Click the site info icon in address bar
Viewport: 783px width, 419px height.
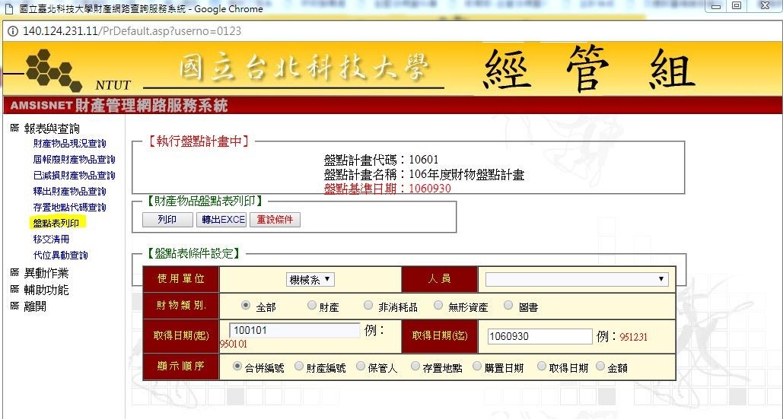(13, 31)
